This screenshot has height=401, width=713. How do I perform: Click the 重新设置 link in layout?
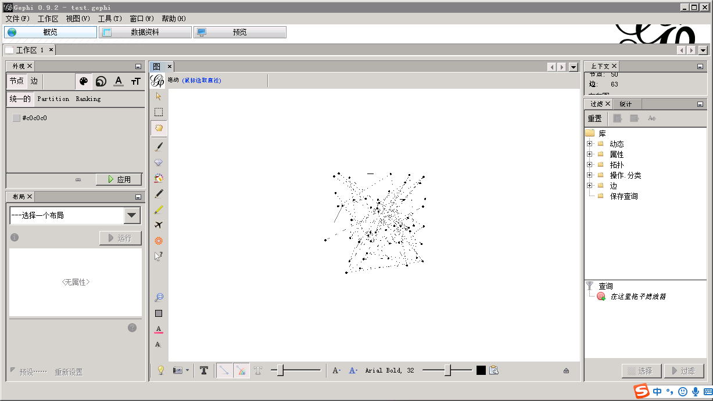coord(69,372)
